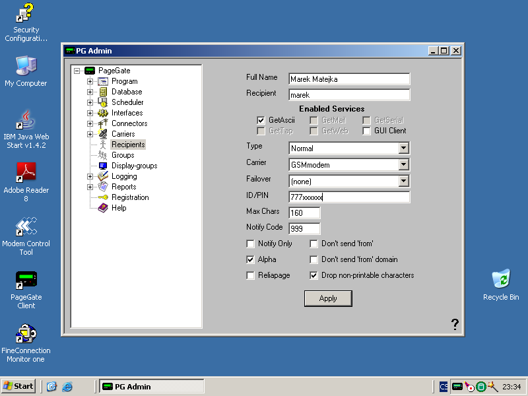528x396 pixels.
Task: Expand the Database tree node
Action: tap(90, 92)
